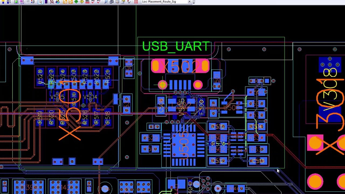Image resolution: width=345 pixels, height=194 pixels.
Task: Select the R529 resistor footprint
Action: 150,138
